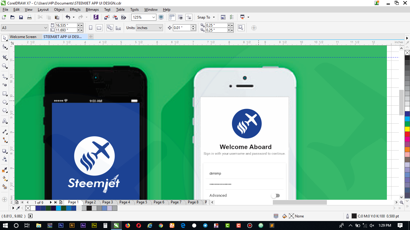Select the Rectangle tool
Viewport: 410px width, 230px height.
[5, 94]
